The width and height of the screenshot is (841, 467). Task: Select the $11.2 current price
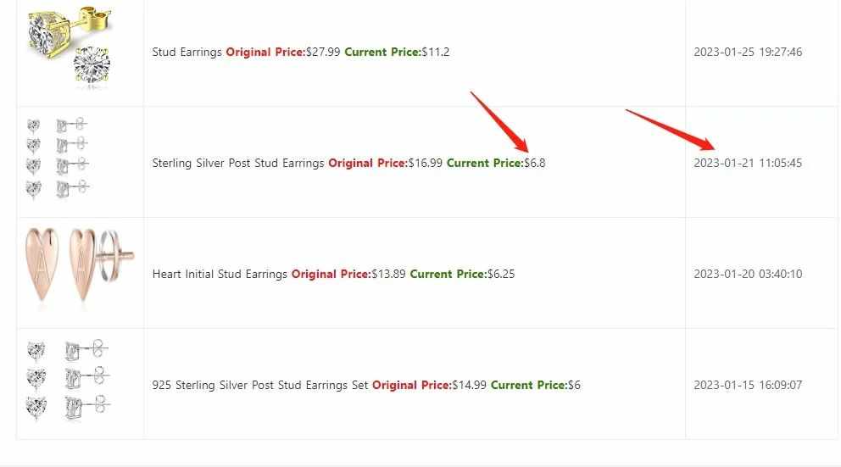click(436, 52)
